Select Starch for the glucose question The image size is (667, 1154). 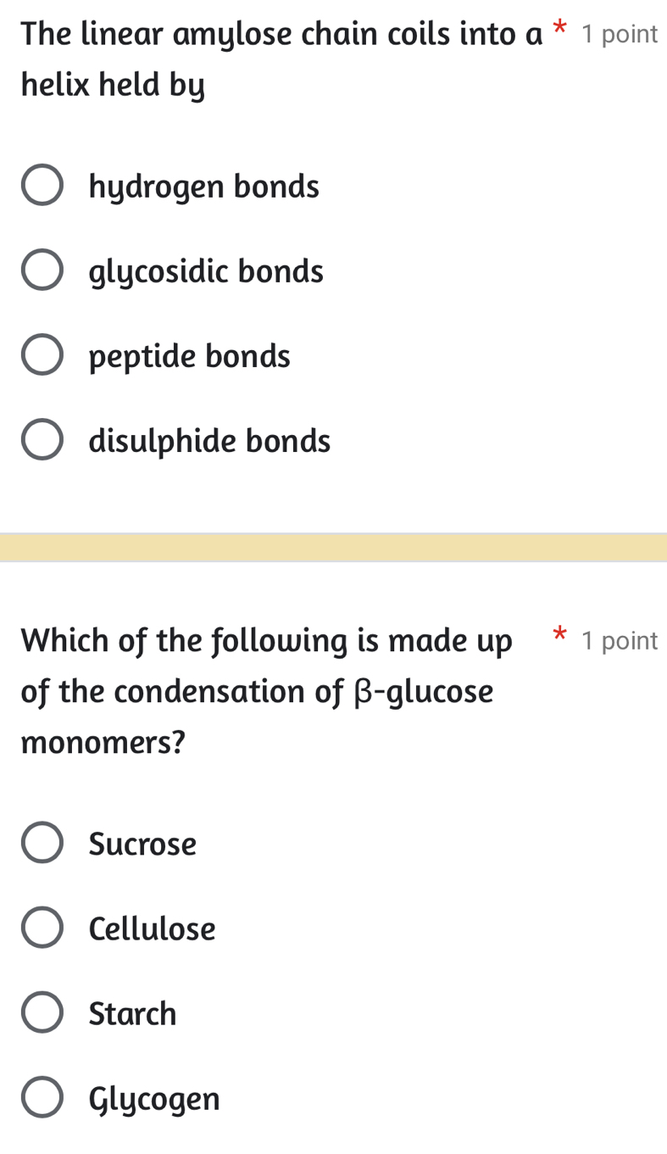pos(43,1011)
